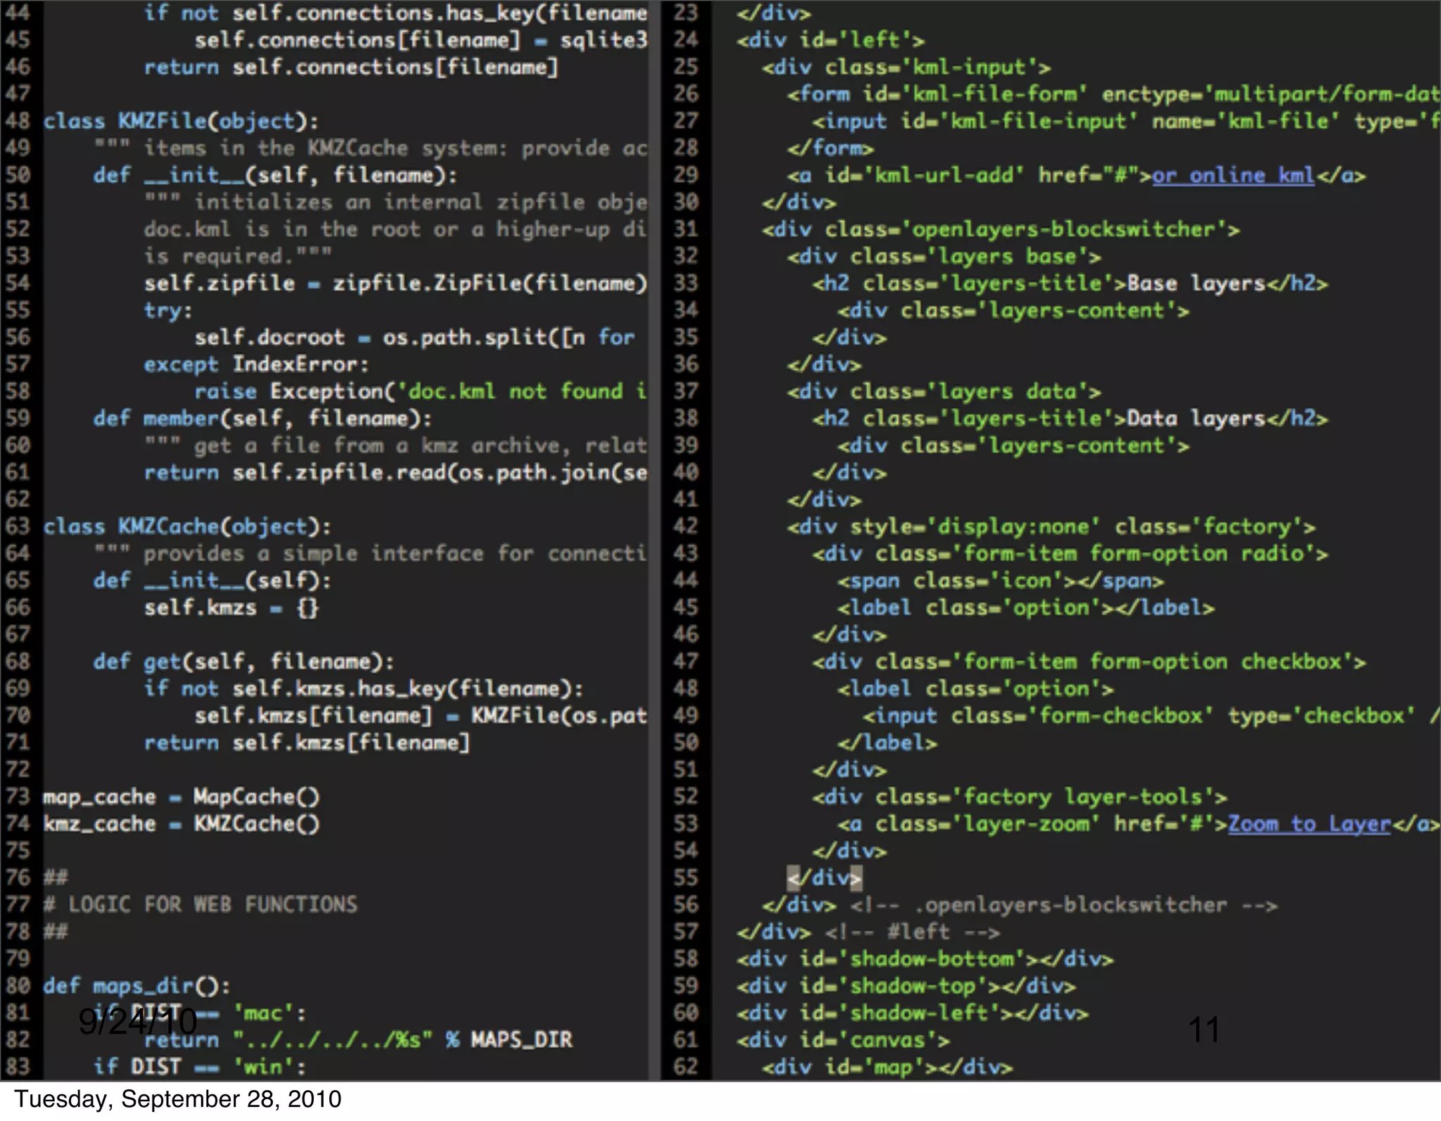Click line number 48 in the left pane

18,121
